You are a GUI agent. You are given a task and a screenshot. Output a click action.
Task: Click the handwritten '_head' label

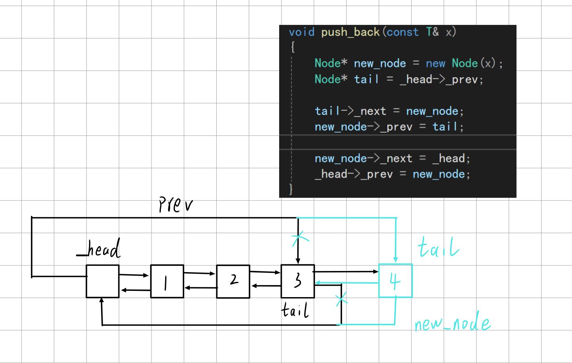[98, 248]
